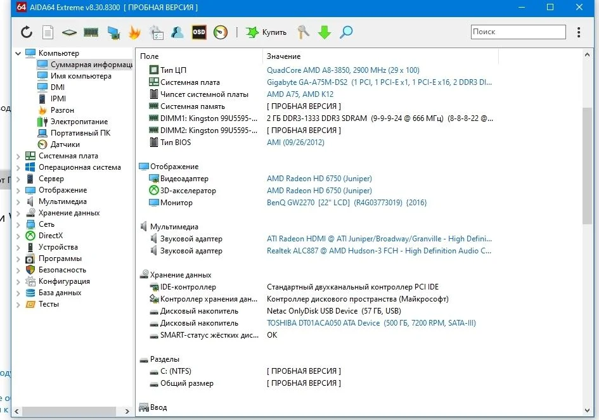
Task: Click the Refresh toolbar icon
Action: coord(27,32)
